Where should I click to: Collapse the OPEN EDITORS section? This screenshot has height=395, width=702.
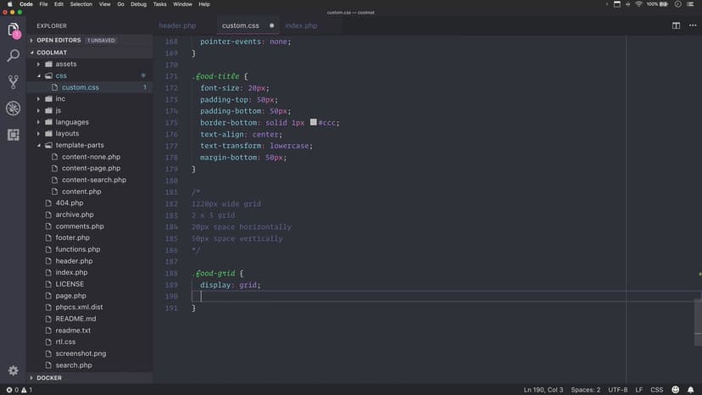(32, 40)
